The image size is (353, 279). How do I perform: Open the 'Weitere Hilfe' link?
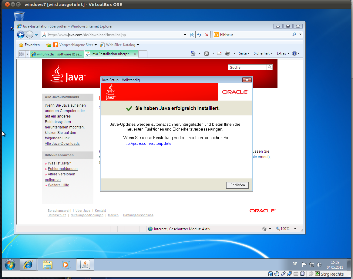[x=58, y=185]
